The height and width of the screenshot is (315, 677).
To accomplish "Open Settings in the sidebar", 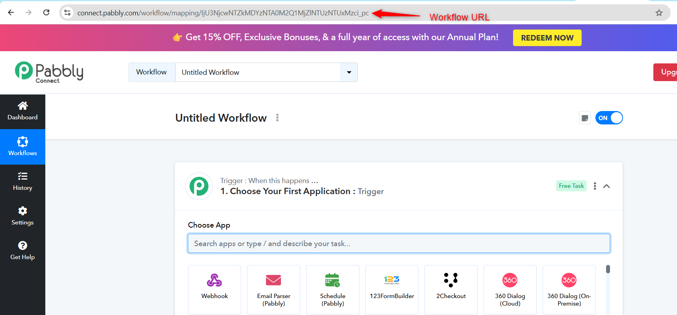I will [22, 216].
